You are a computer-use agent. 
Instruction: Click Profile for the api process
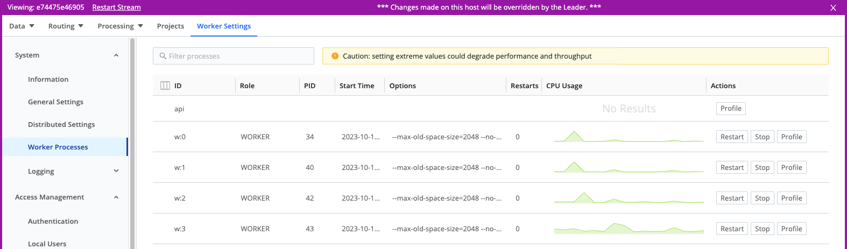pyautogui.click(x=731, y=108)
